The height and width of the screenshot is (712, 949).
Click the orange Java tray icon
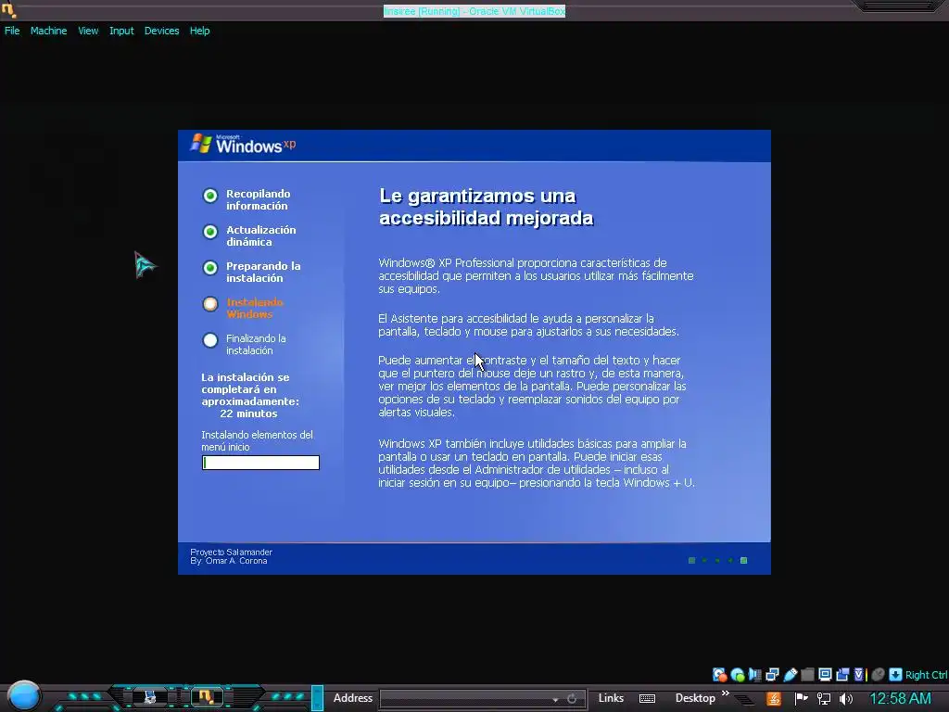pyautogui.click(x=774, y=699)
